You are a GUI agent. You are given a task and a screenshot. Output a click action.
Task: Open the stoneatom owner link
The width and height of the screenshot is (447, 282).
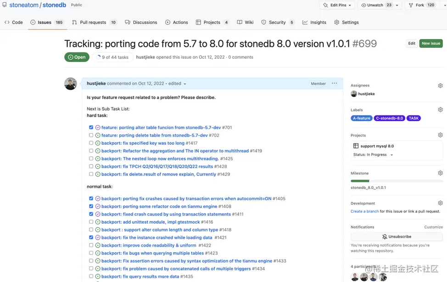click(24, 5)
